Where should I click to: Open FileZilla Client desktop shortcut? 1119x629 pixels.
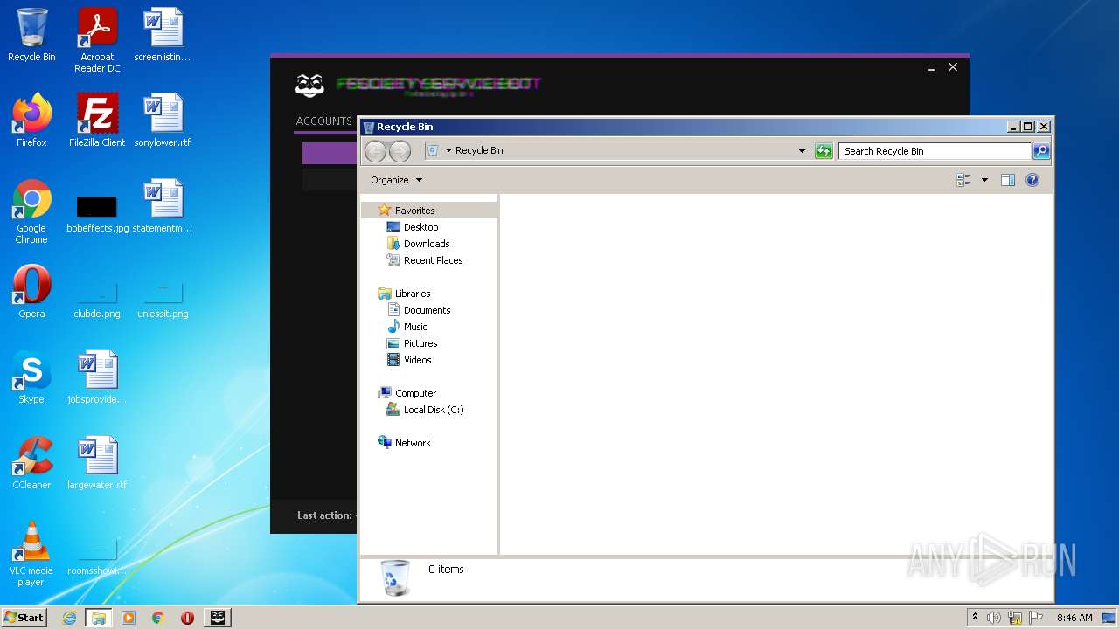97,121
